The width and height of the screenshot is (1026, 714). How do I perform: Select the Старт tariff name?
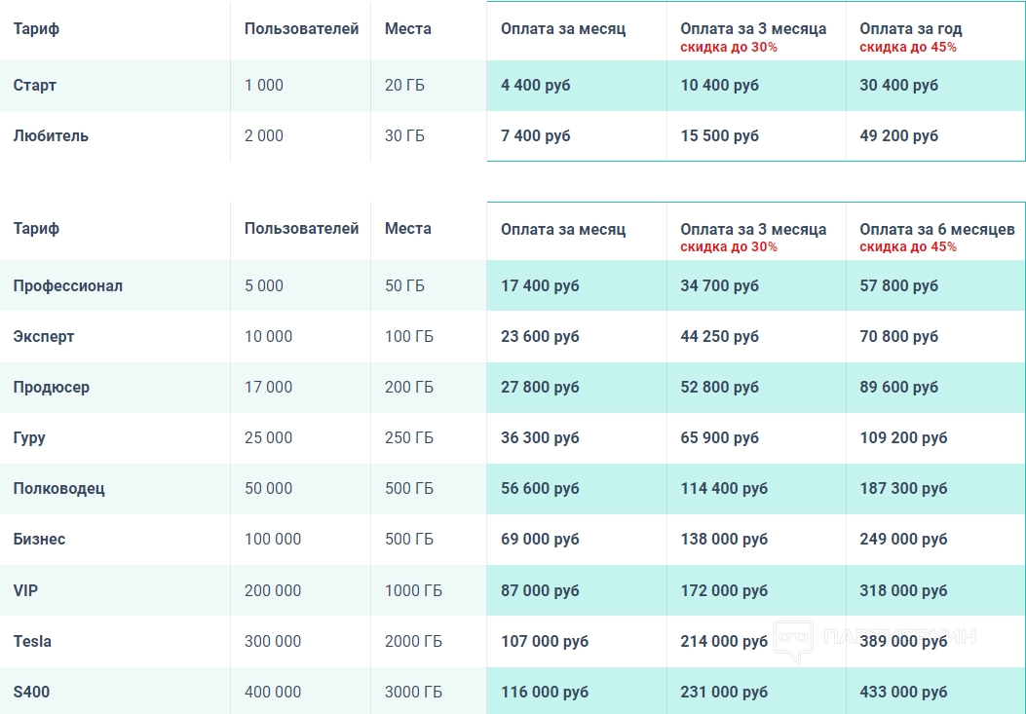[35, 86]
